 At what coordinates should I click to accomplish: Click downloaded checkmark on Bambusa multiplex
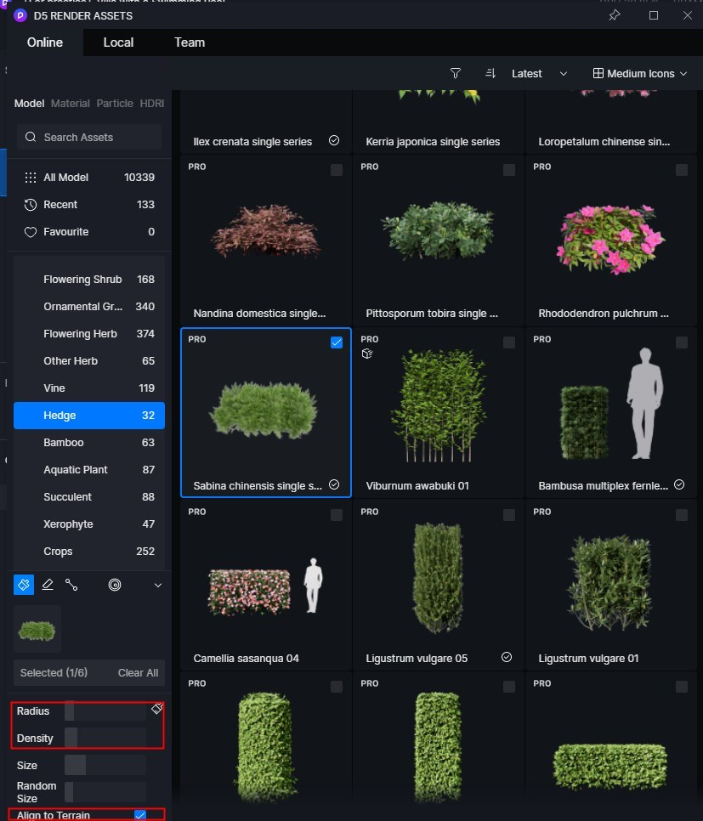pos(679,484)
